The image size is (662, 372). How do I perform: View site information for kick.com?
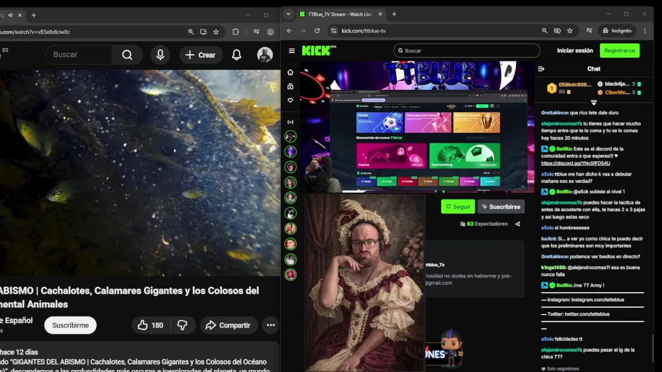pyautogui.click(x=334, y=30)
